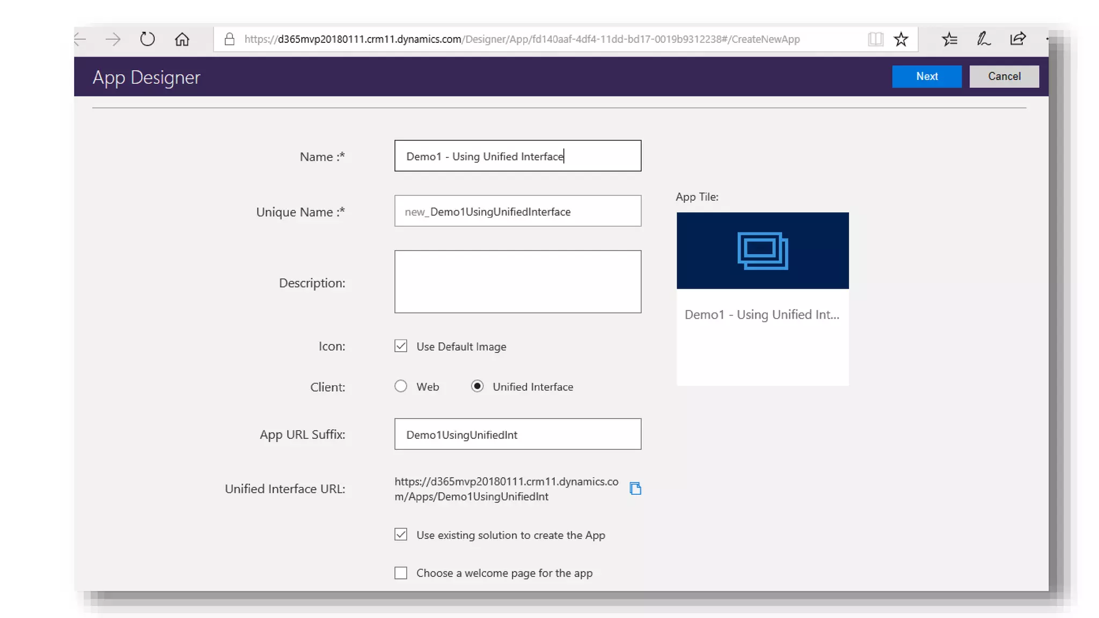Click the Next button

(x=927, y=76)
